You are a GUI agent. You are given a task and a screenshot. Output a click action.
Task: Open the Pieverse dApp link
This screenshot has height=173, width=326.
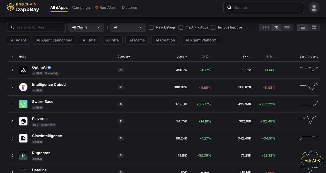tap(40, 119)
